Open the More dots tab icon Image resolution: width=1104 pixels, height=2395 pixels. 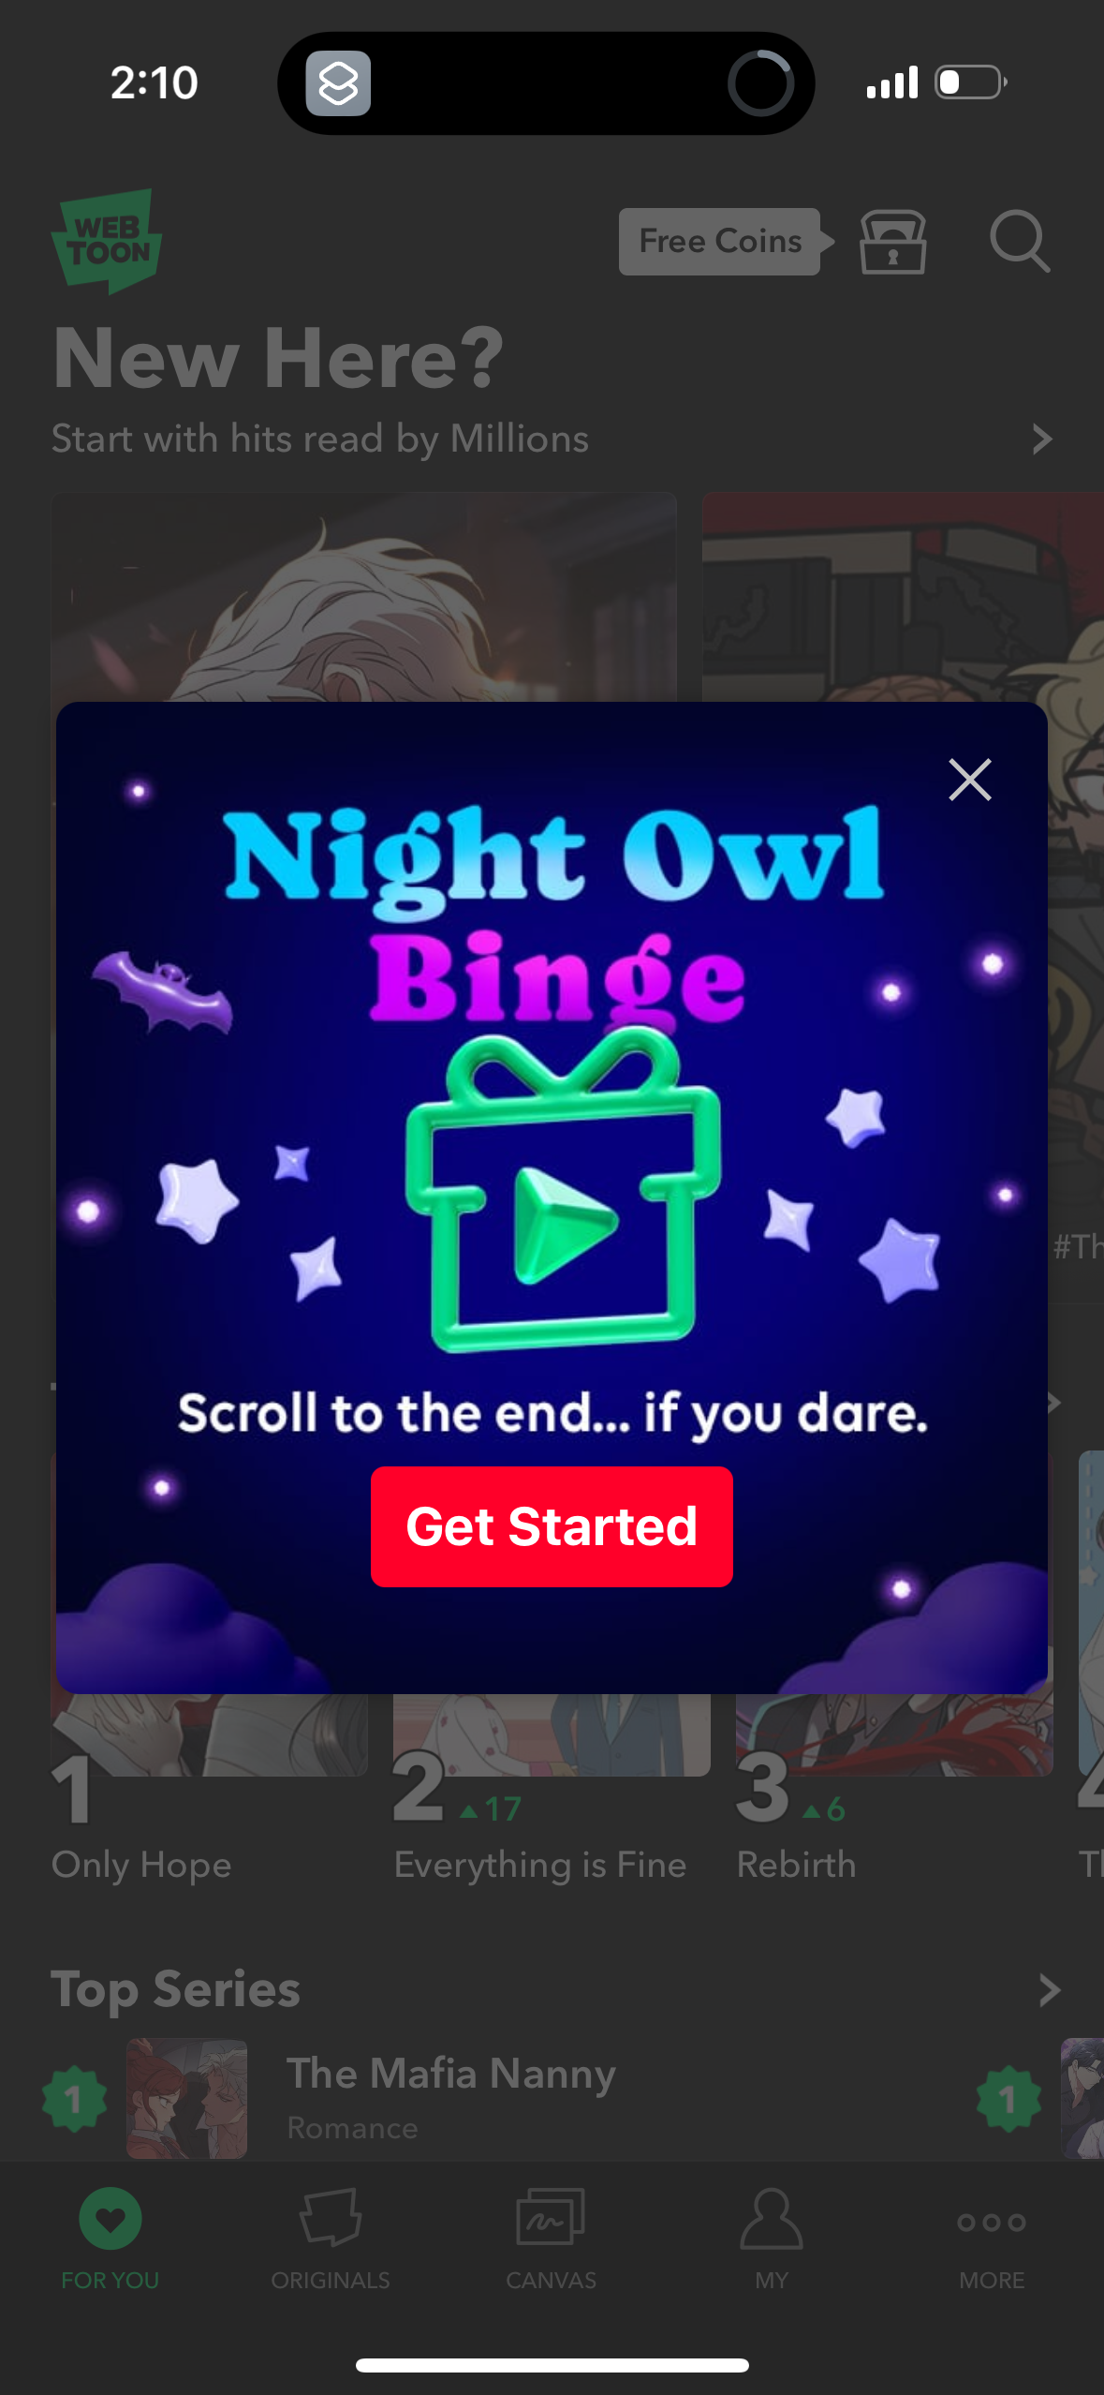[992, 2223]
